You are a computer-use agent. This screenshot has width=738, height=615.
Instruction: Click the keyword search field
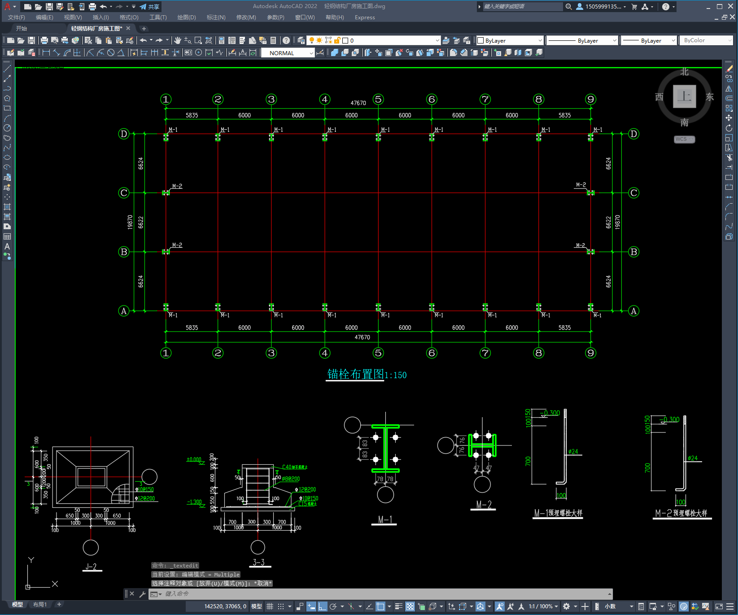pos(522,7)
